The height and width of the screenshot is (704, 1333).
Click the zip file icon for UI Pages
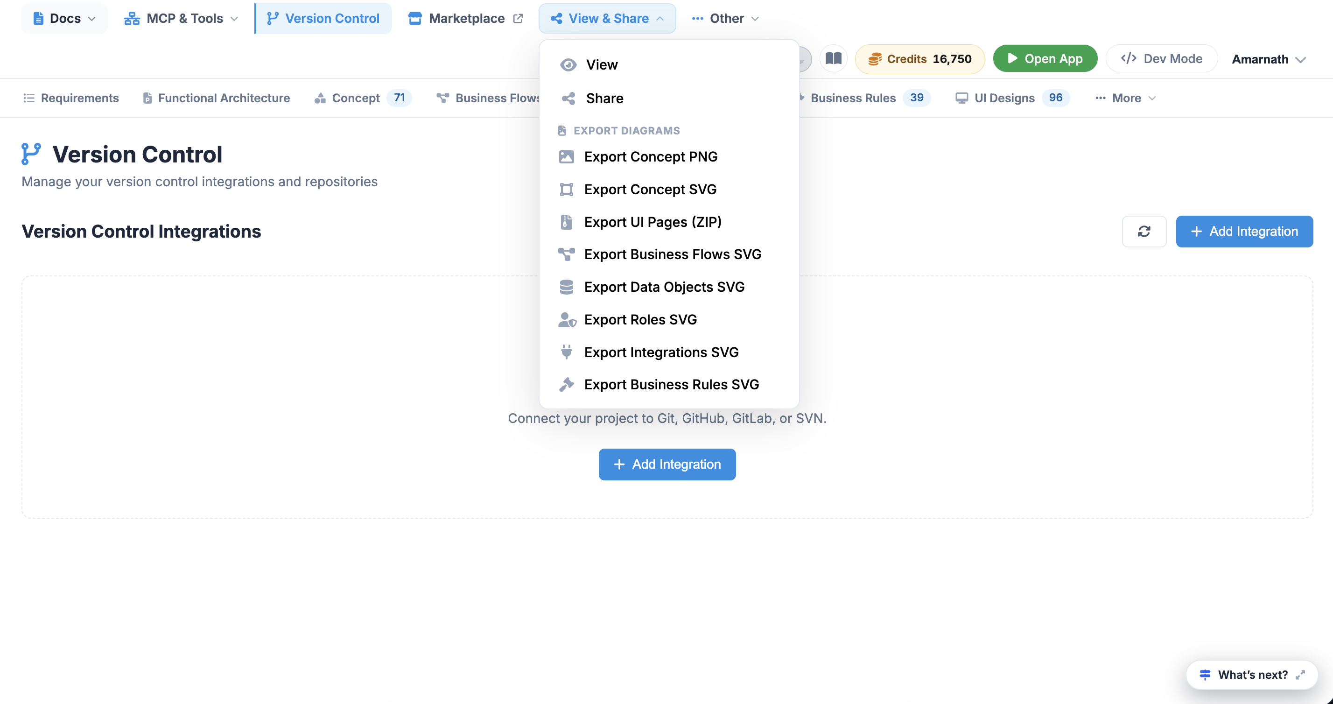(x=567, y=222)
